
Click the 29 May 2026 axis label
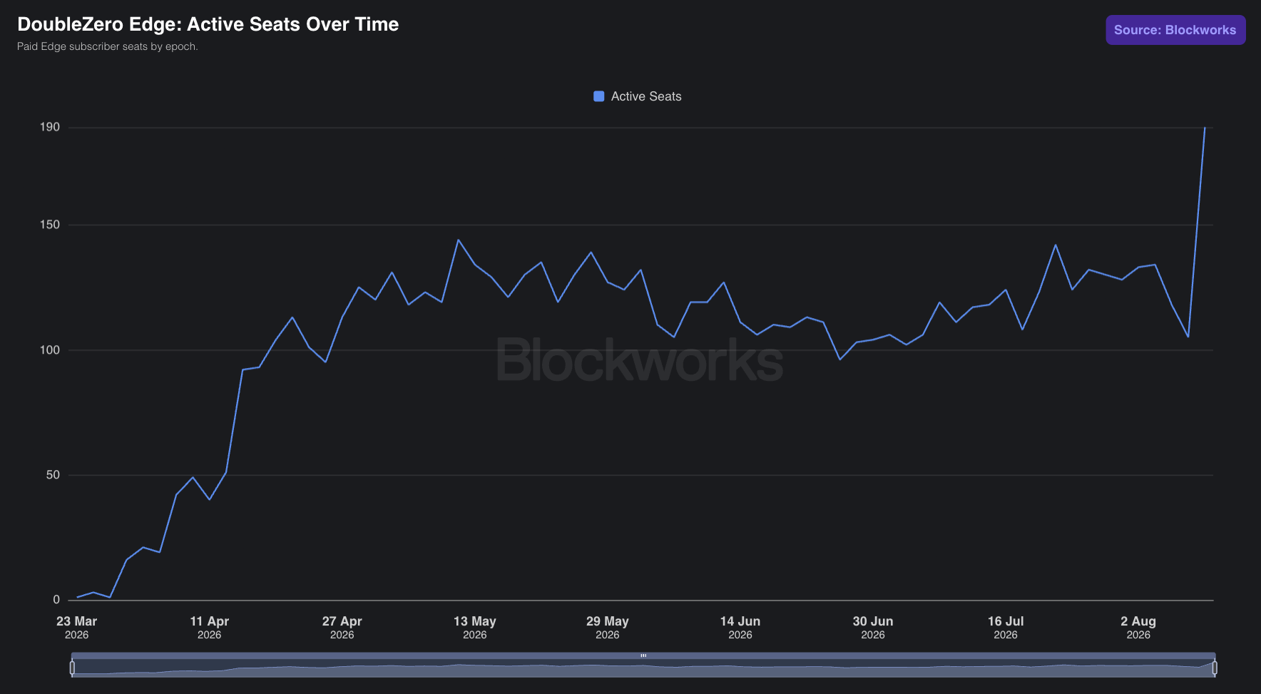(x=607, y=628)
